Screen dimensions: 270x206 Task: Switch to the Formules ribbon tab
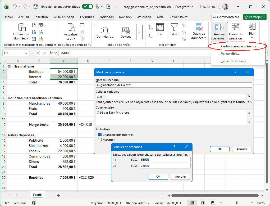tap(87, 17)
